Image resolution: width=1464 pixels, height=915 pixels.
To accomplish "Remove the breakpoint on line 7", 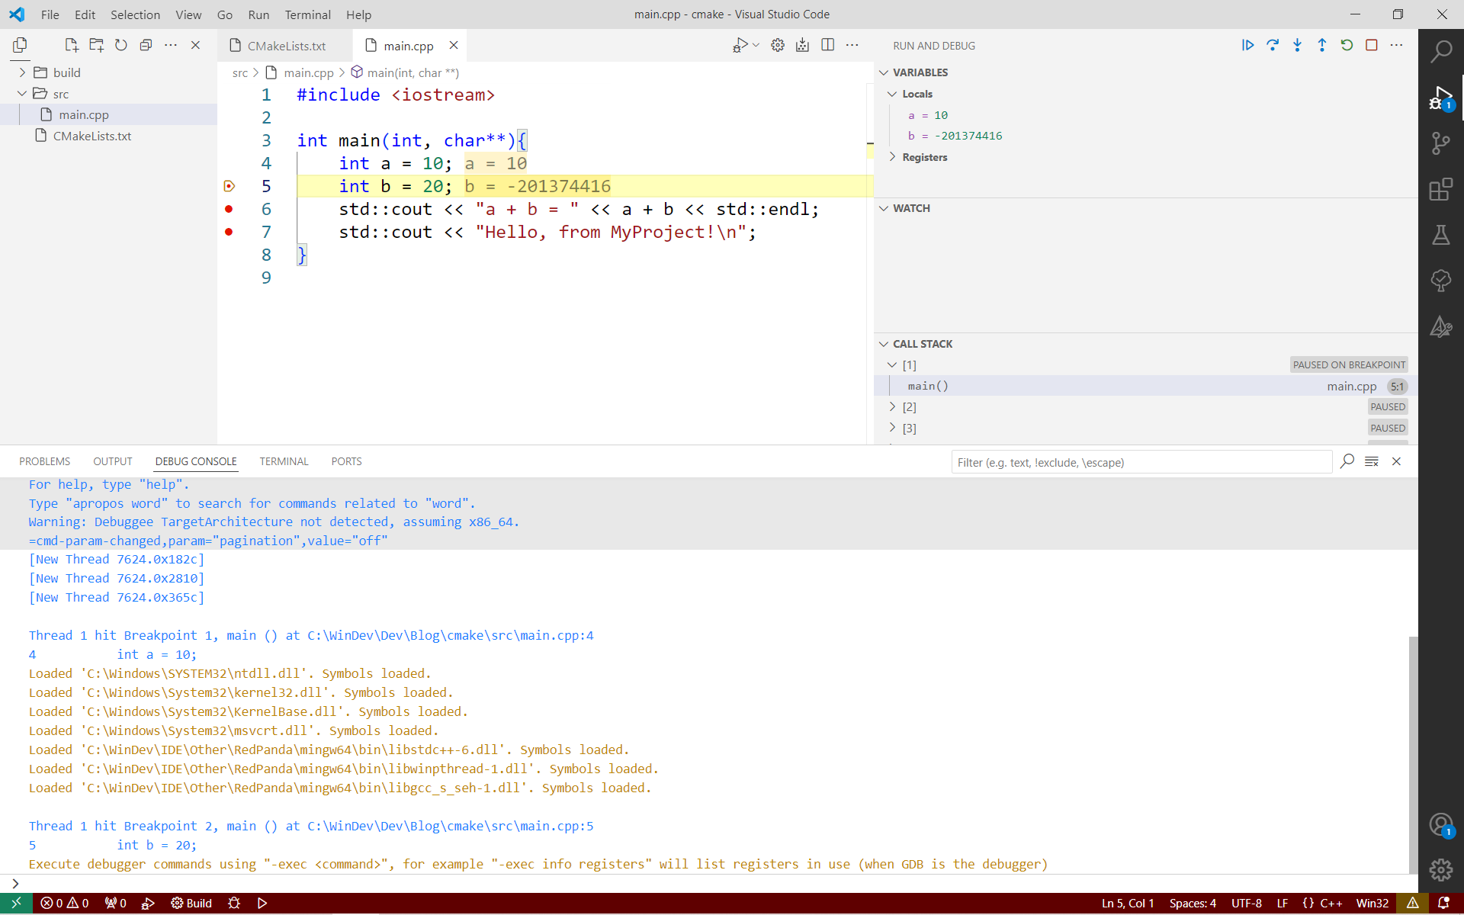I will click(229, 232).
